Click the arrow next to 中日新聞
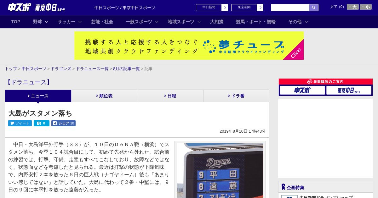This screenshot has height=198, width=378. [x=225, y=8]
